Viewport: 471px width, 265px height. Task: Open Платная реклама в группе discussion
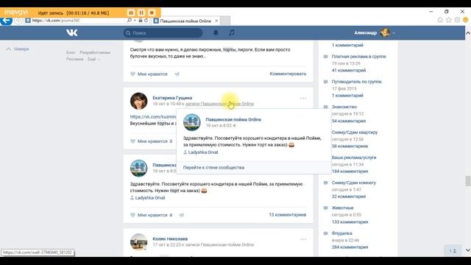point(358,56)
